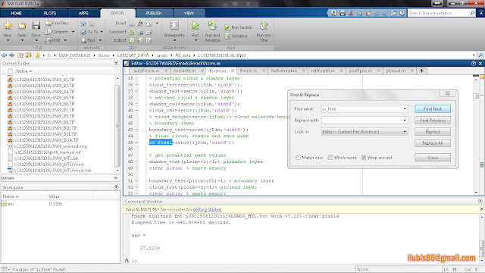Open the New dropdown arrow
The height and width of the screenshot is (273, 485).
(x=8, y=40)
